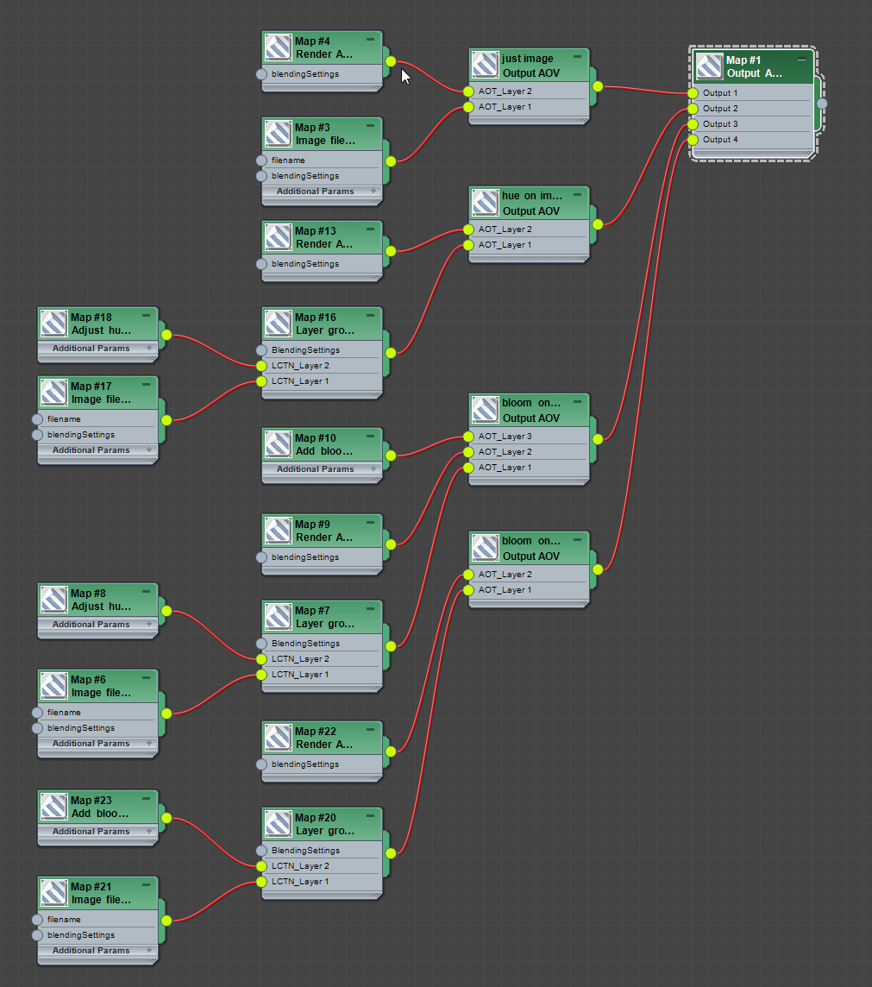The image size is (872, 987).
Task: Collapse the 'hue on im...' Output AOV node
Action: tap(577, 194)
